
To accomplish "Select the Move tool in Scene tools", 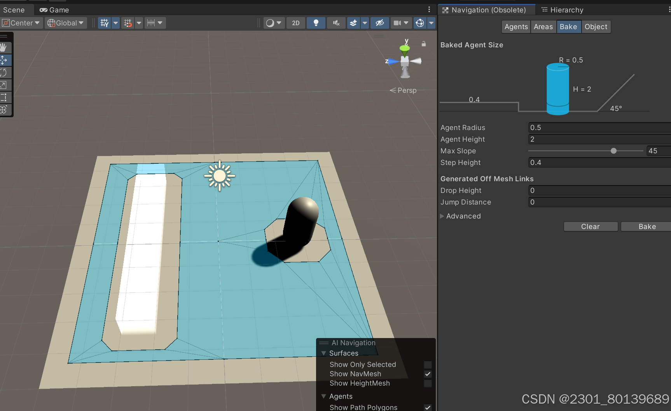I will click(4, 60).
